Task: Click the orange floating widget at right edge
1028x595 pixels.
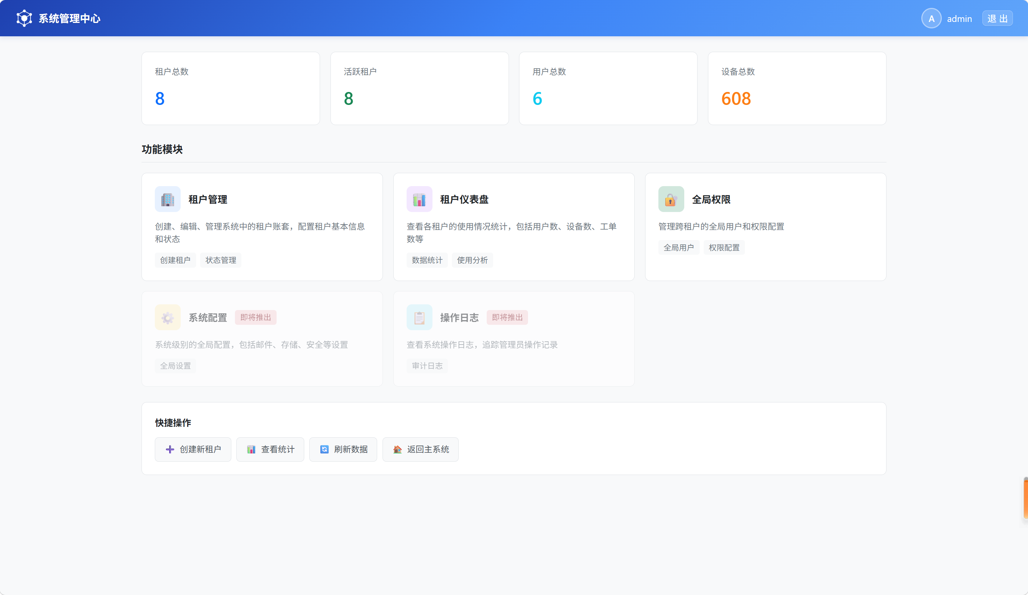Action: tap(1025, 499)
